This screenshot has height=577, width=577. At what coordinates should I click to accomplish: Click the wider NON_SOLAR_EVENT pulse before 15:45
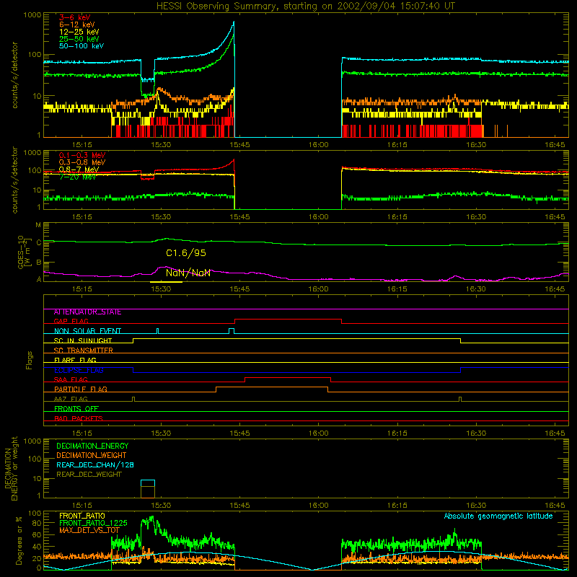pyautogui.click(x=232, y=331)
